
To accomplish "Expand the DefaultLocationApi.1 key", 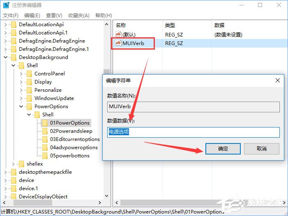I will (5, 33).
